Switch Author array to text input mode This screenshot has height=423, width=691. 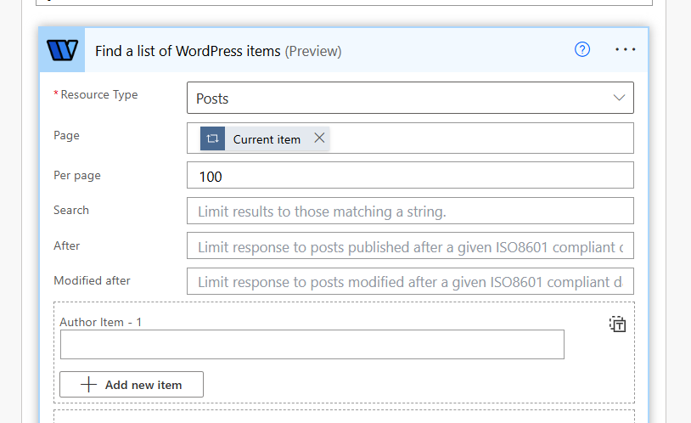point(618,324)
